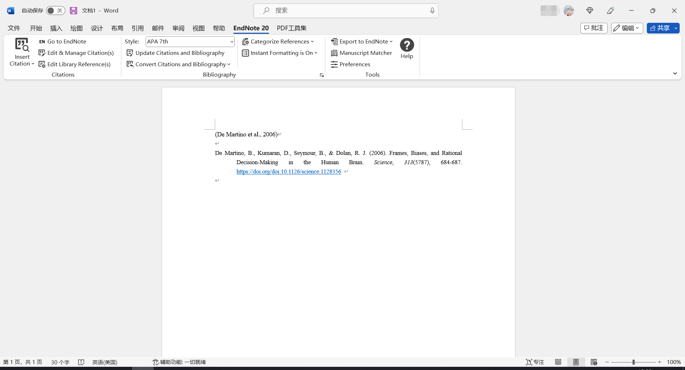Click the bibliography entry text

point(338,162)
